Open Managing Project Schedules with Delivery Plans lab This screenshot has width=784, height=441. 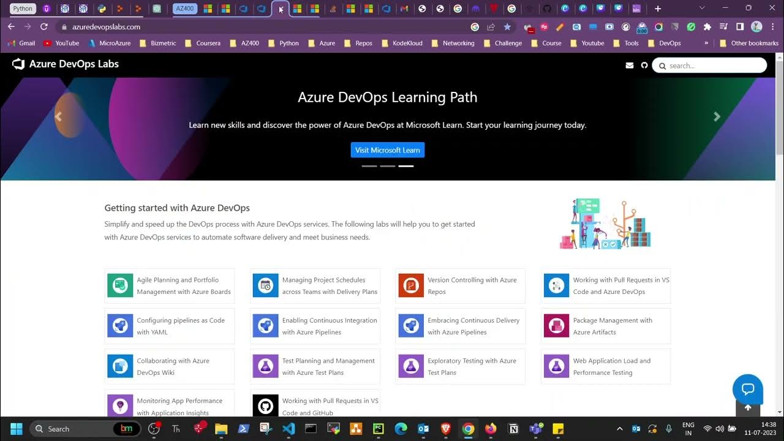click(x=315, y=286)
